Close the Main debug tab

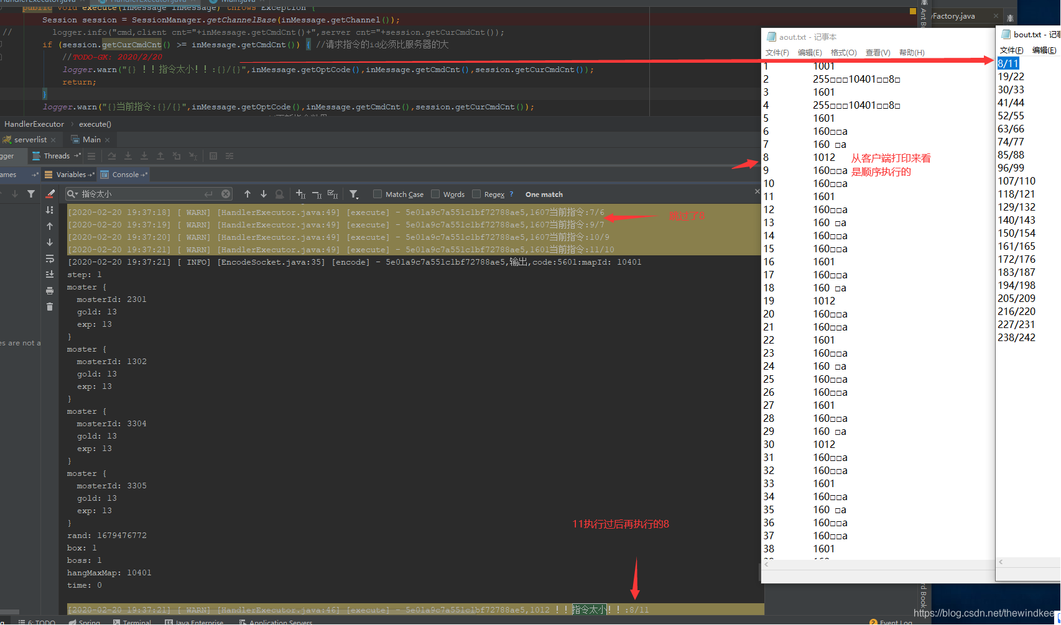(x=108, y=140)
